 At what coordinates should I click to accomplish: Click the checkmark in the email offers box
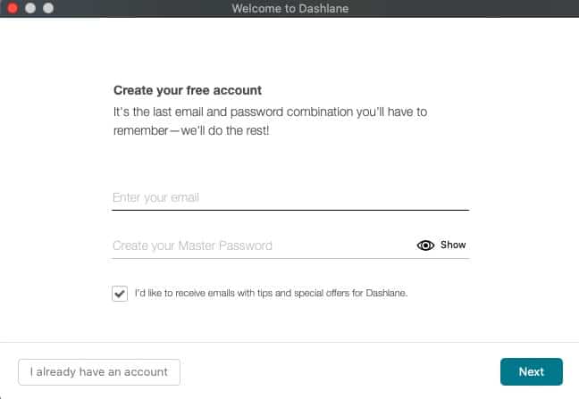pos(120,294)
